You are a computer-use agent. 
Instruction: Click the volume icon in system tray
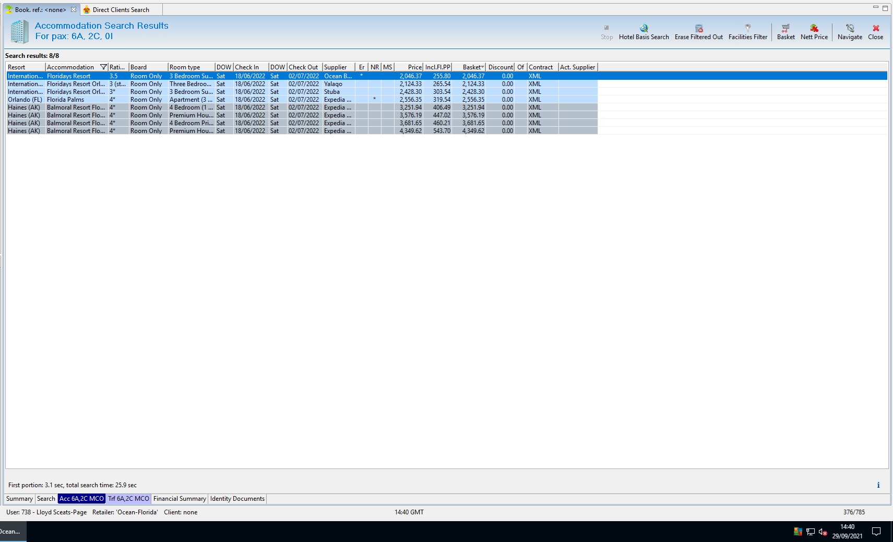pyautogui.click(x=823, y=532)
